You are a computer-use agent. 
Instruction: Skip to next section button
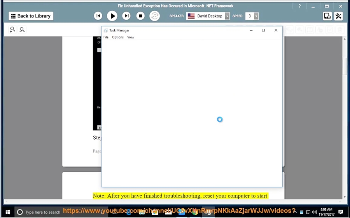click(x=126, y=16)
